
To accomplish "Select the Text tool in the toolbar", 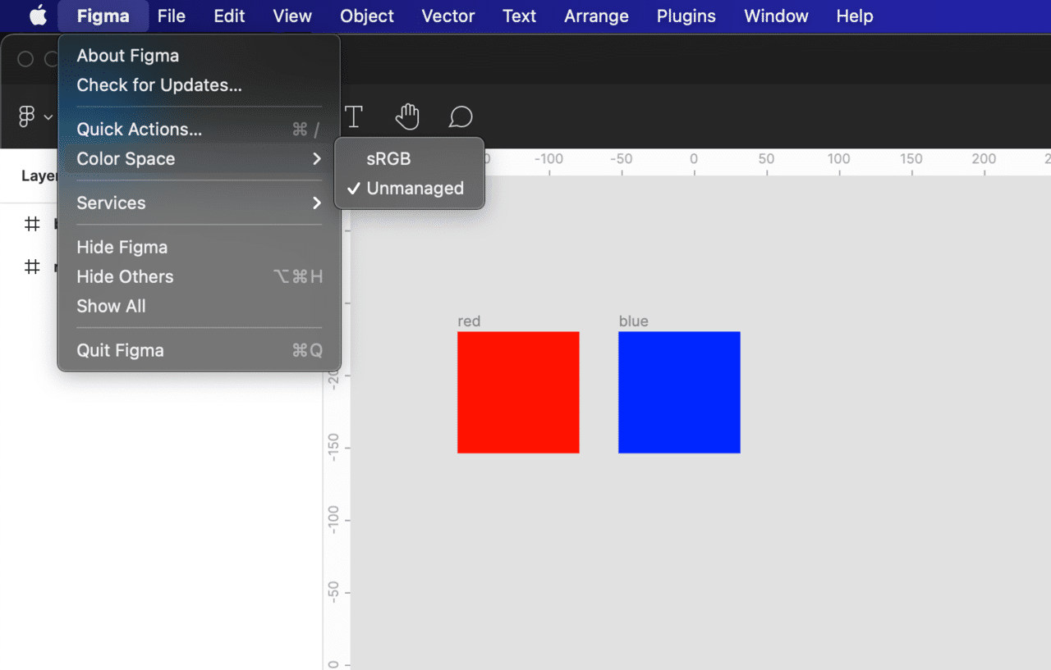I will (x=354, y=117).
